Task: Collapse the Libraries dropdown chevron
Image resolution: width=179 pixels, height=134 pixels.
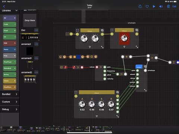Action: click(16, 10)
